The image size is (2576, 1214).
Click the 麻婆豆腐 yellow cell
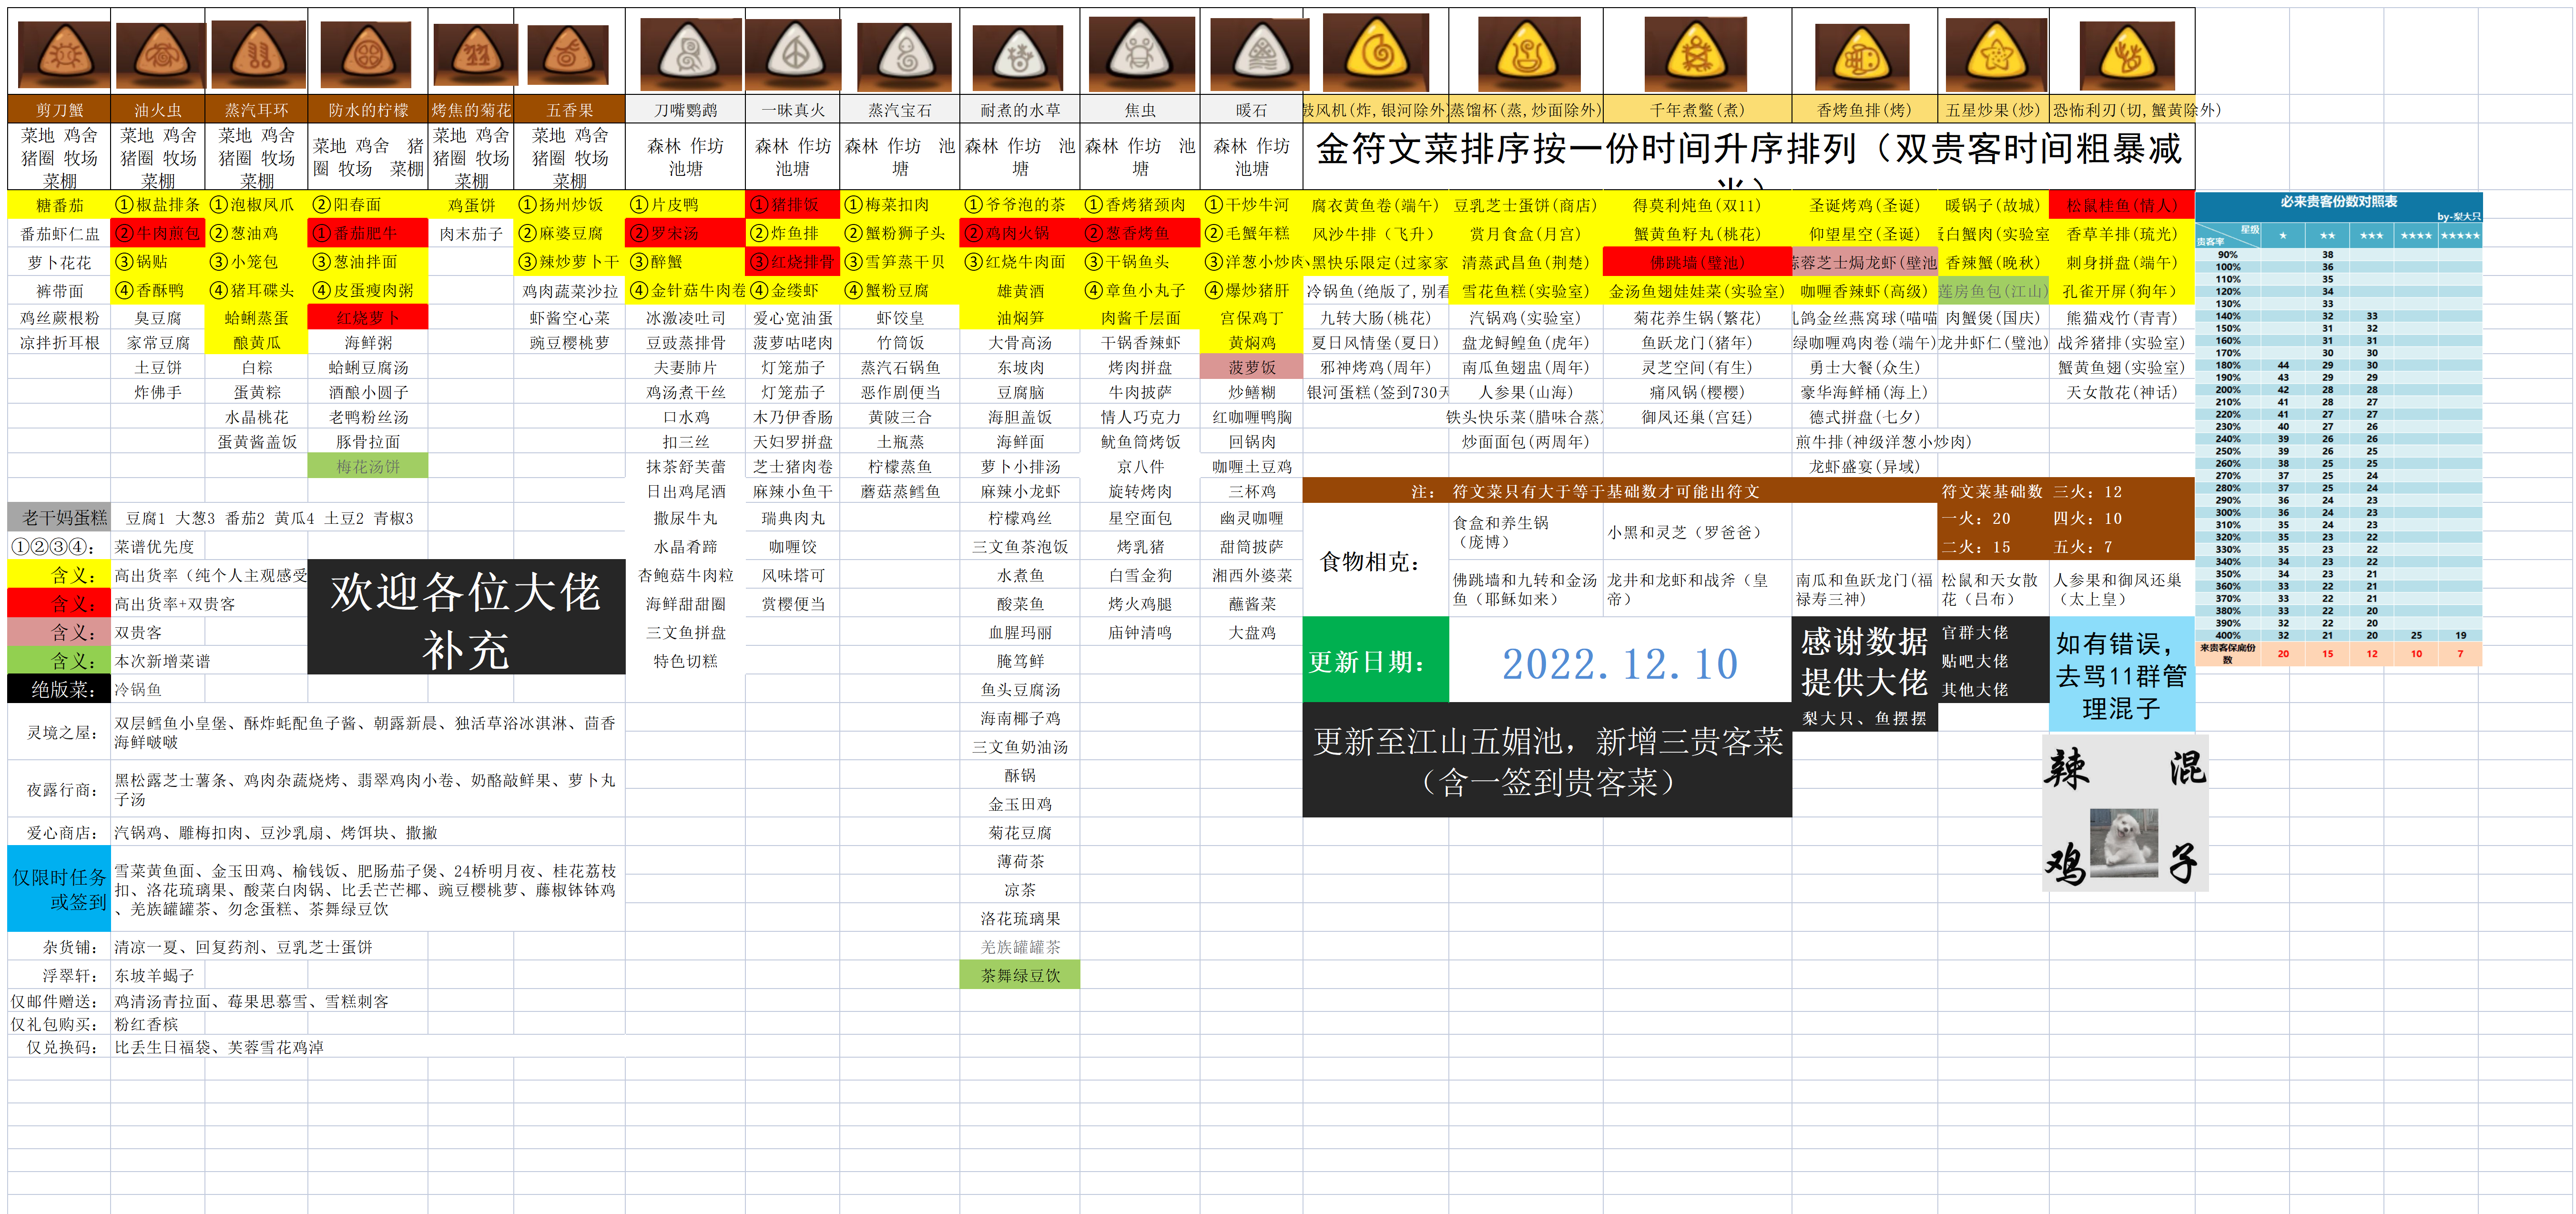coord(570,233)
